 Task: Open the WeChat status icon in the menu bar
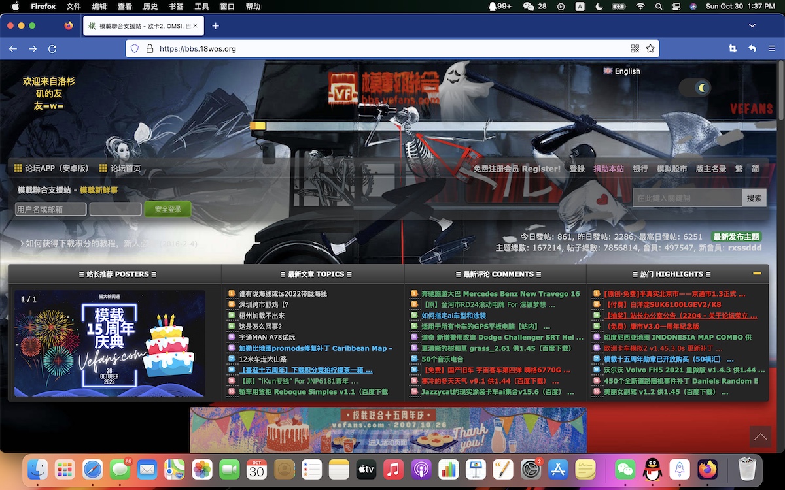[x=534, y=7]
